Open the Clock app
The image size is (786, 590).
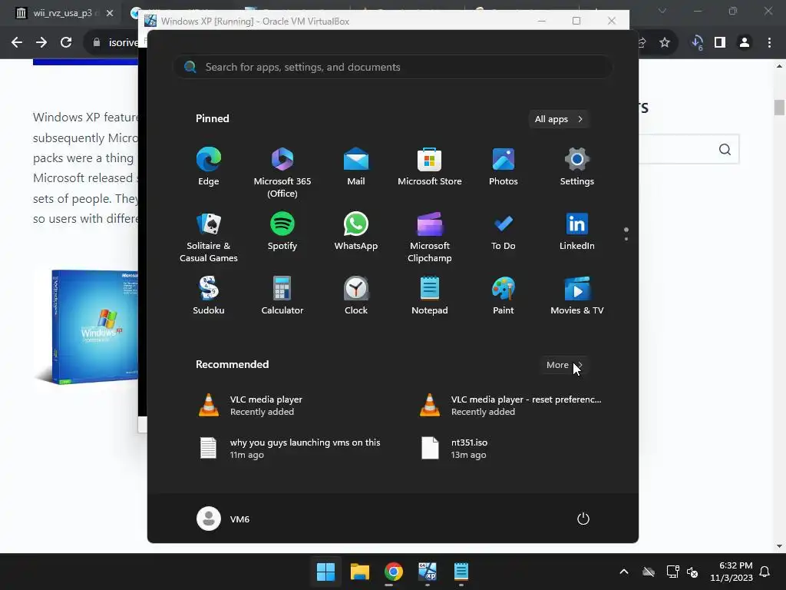pyautogui.click(x=356, y=296)
